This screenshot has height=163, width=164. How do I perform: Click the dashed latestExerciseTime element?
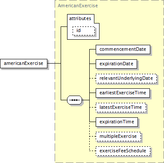pyautogui.click(x=121, y=108)
